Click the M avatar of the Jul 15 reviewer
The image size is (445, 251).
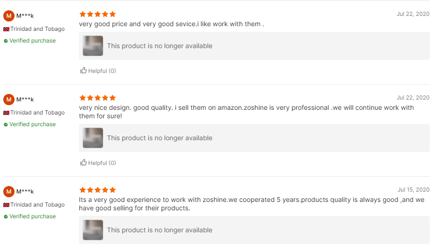point(9,192)
